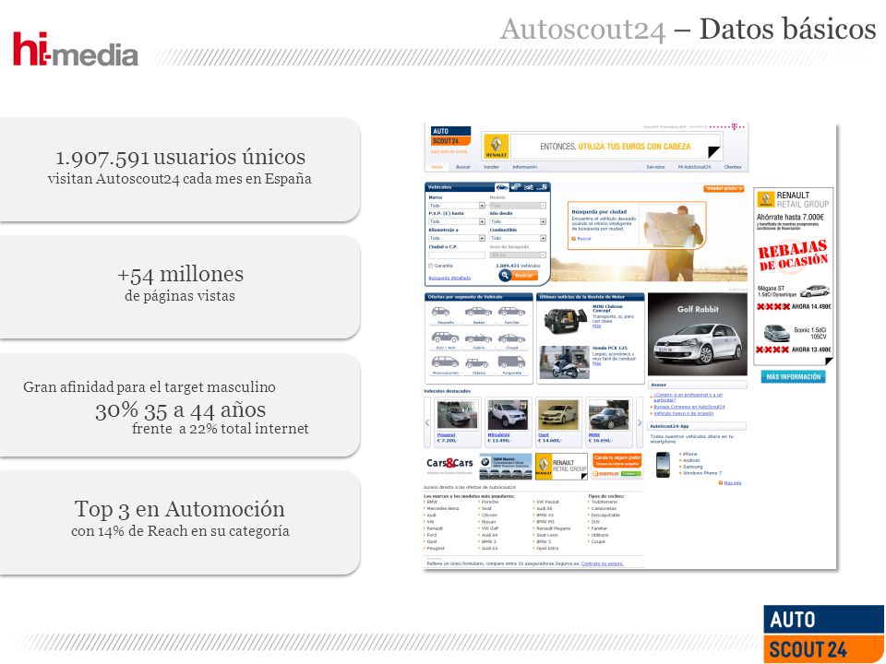This screenshot has width=886, height=664.
Task: Click the Vehículo nuevo o de ocasión link
Action: (x=684, y=413)
